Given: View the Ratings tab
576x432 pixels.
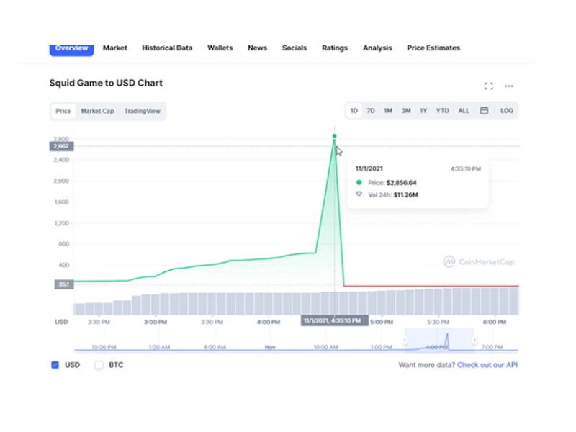Looking at the screenshot, I should (x=335, y=48).
